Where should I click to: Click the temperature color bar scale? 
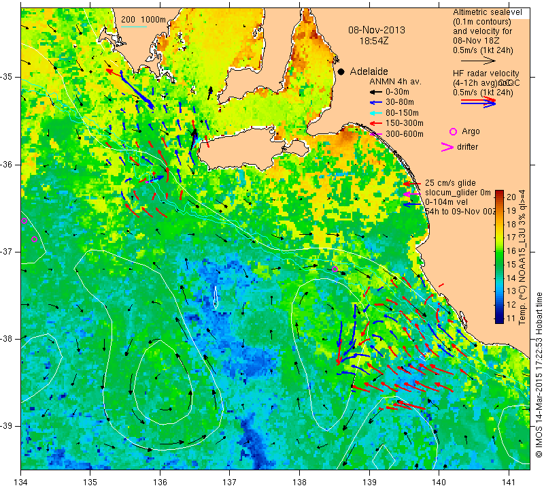[x=499, y=257]
